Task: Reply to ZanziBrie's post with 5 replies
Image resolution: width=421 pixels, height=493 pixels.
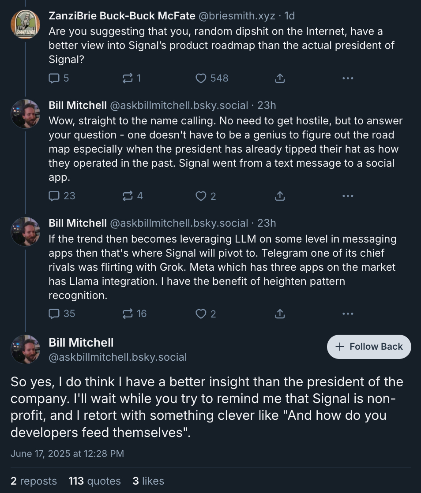Action: 54,78
